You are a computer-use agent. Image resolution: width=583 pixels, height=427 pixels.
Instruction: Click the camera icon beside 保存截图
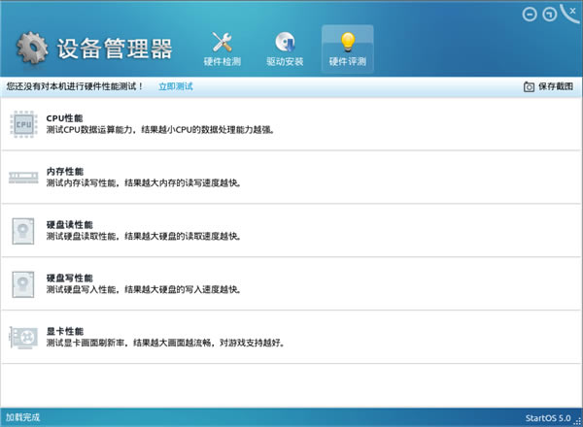(x=529, y=87)
